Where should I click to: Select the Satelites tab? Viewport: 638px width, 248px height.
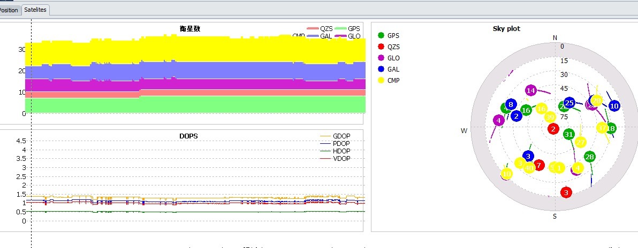pyautogui.click(x=35, y=10)
